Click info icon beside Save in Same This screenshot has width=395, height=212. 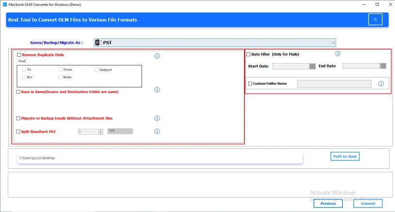tap(157, 90)
